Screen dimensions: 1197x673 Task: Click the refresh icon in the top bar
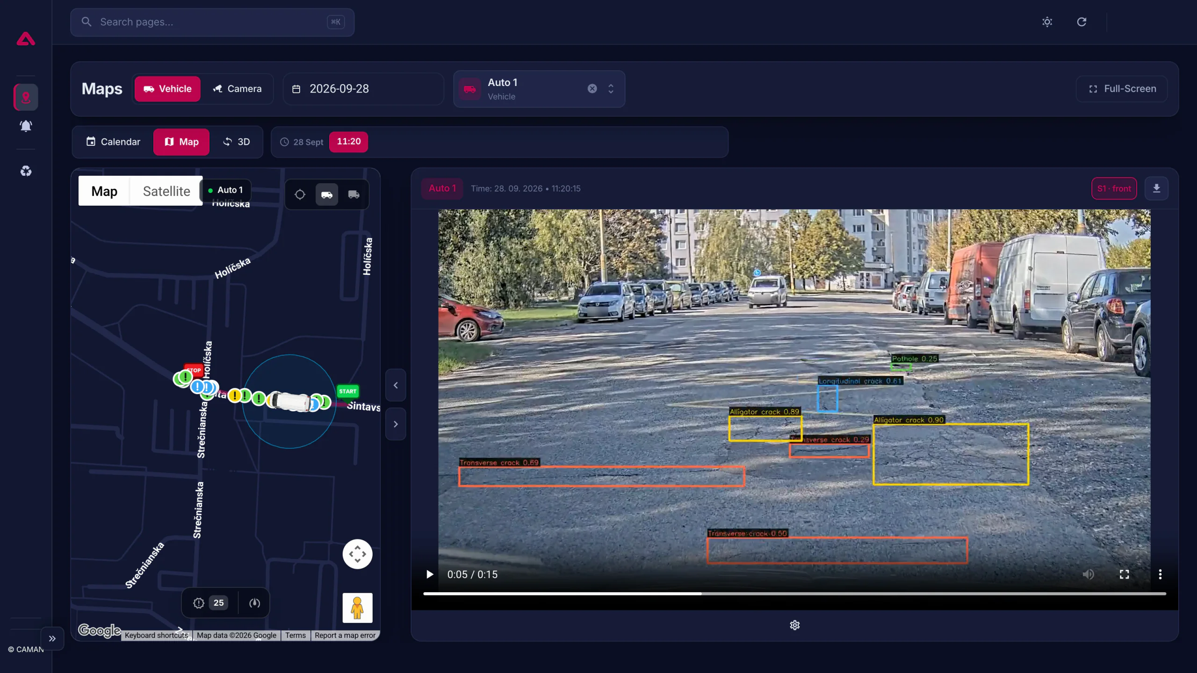click(x=1082, y=22)
